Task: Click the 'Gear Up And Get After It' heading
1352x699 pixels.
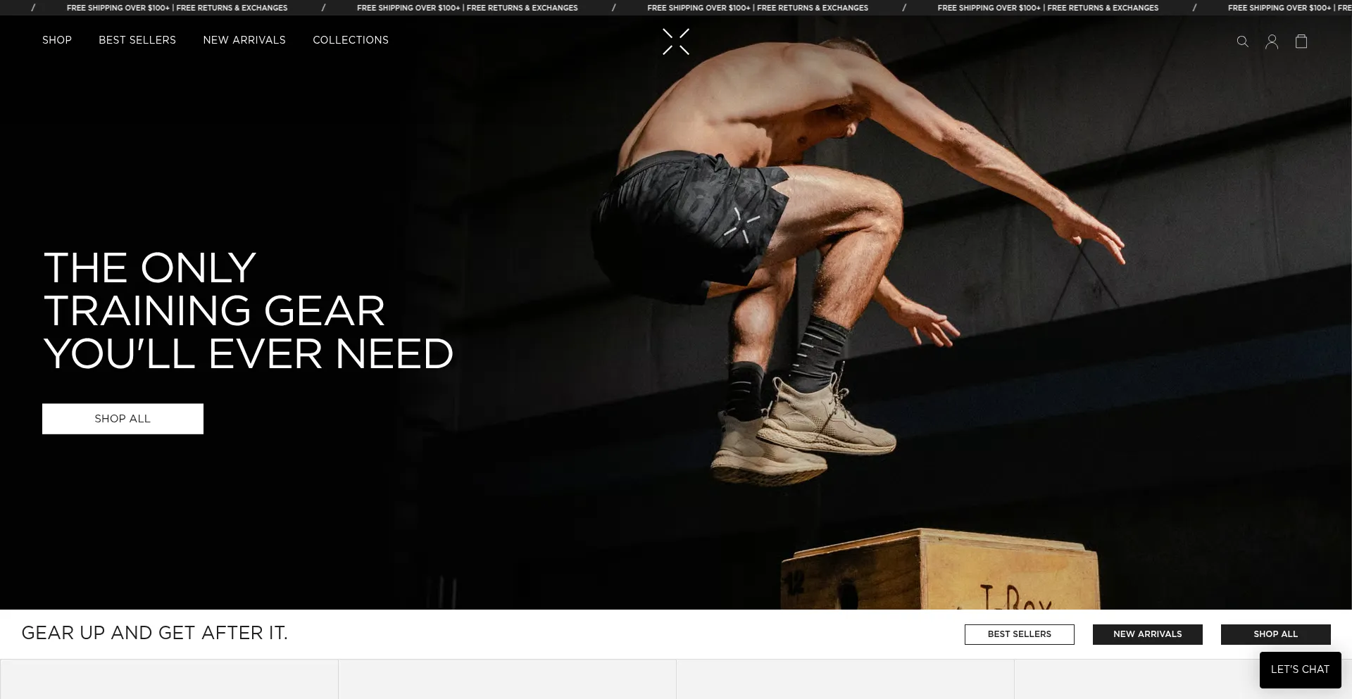Action: pyautogui.click(x=155, y=633)
